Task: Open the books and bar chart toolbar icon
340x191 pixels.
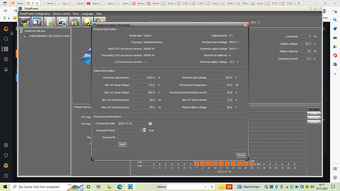Action: (74, 22)
